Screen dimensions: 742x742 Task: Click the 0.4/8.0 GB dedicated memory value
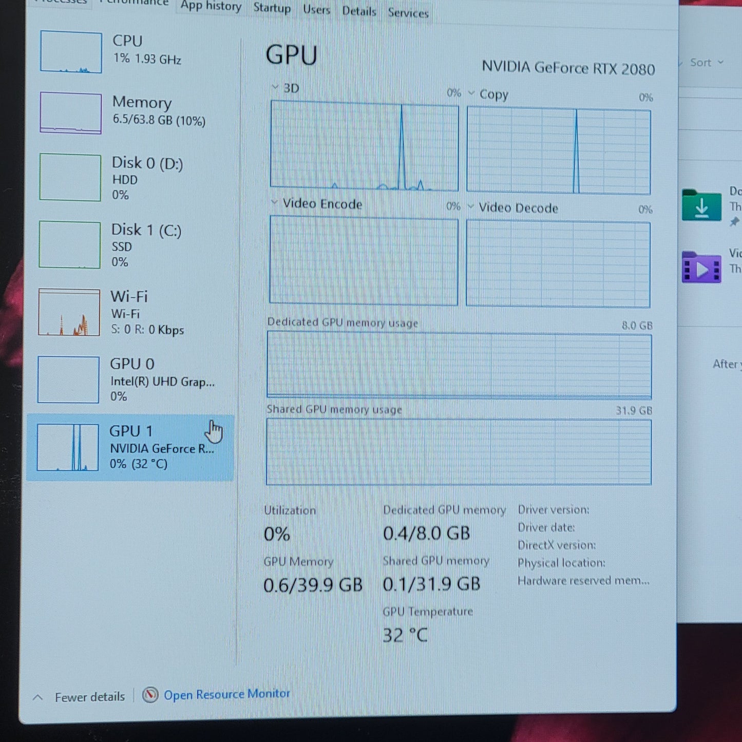(x=427, y=533)
